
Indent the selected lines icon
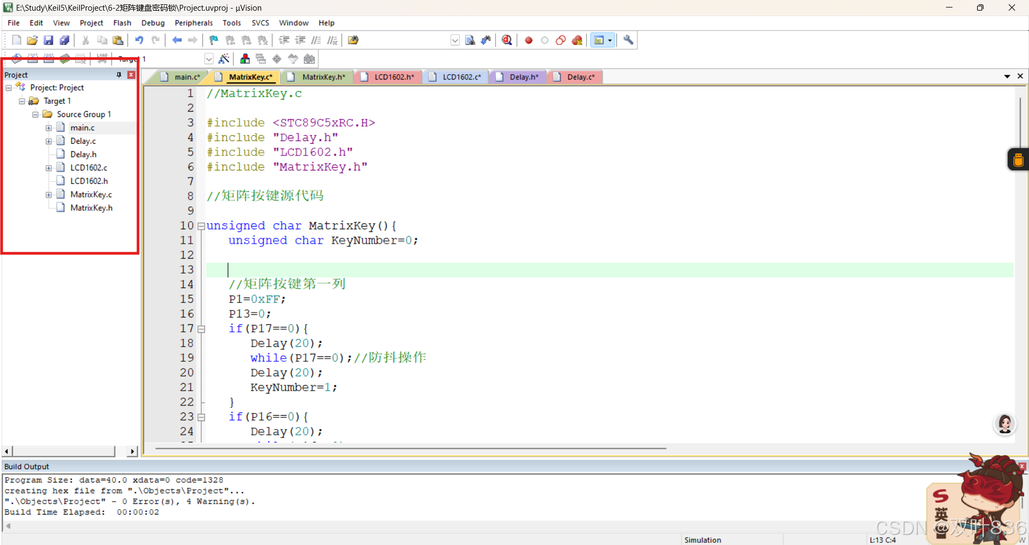pos(284,40)
